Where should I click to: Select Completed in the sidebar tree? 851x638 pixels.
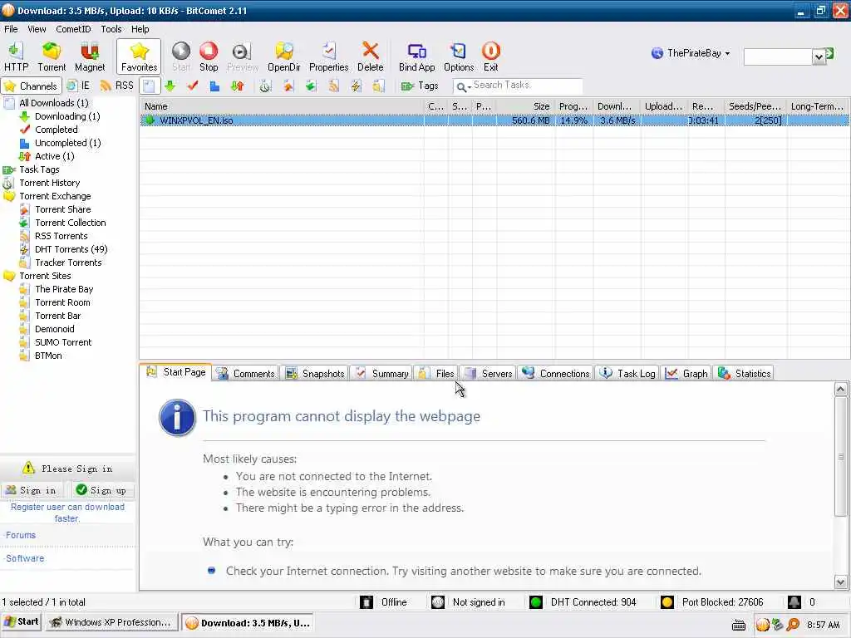click(x=57, y=130)
